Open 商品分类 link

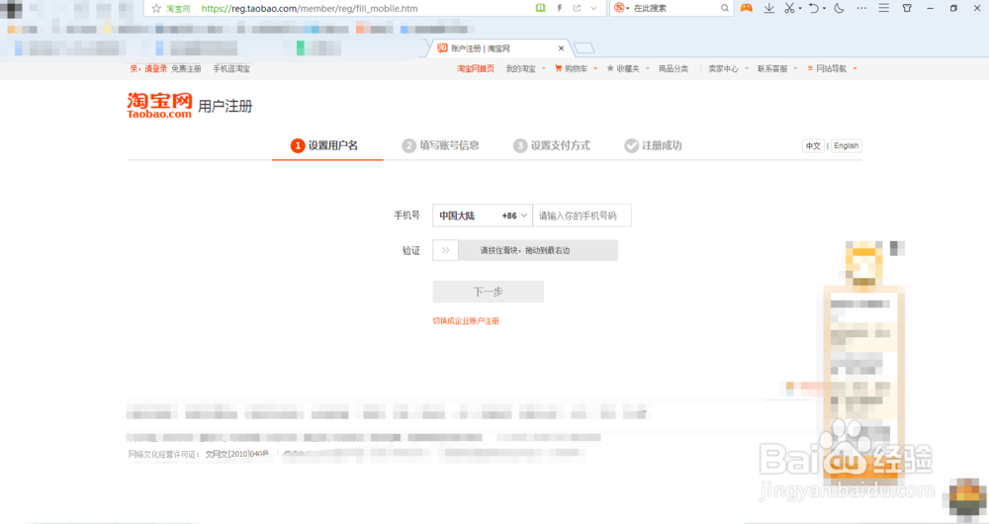pos(673,69)
